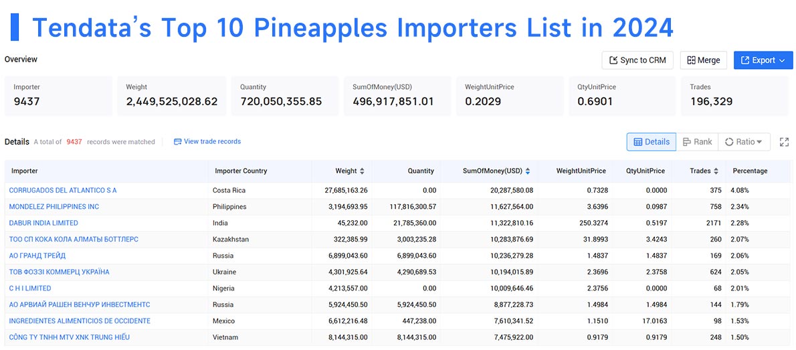Click the Importer Country column header
Screen dimensions: 796x350
(241, 171)
